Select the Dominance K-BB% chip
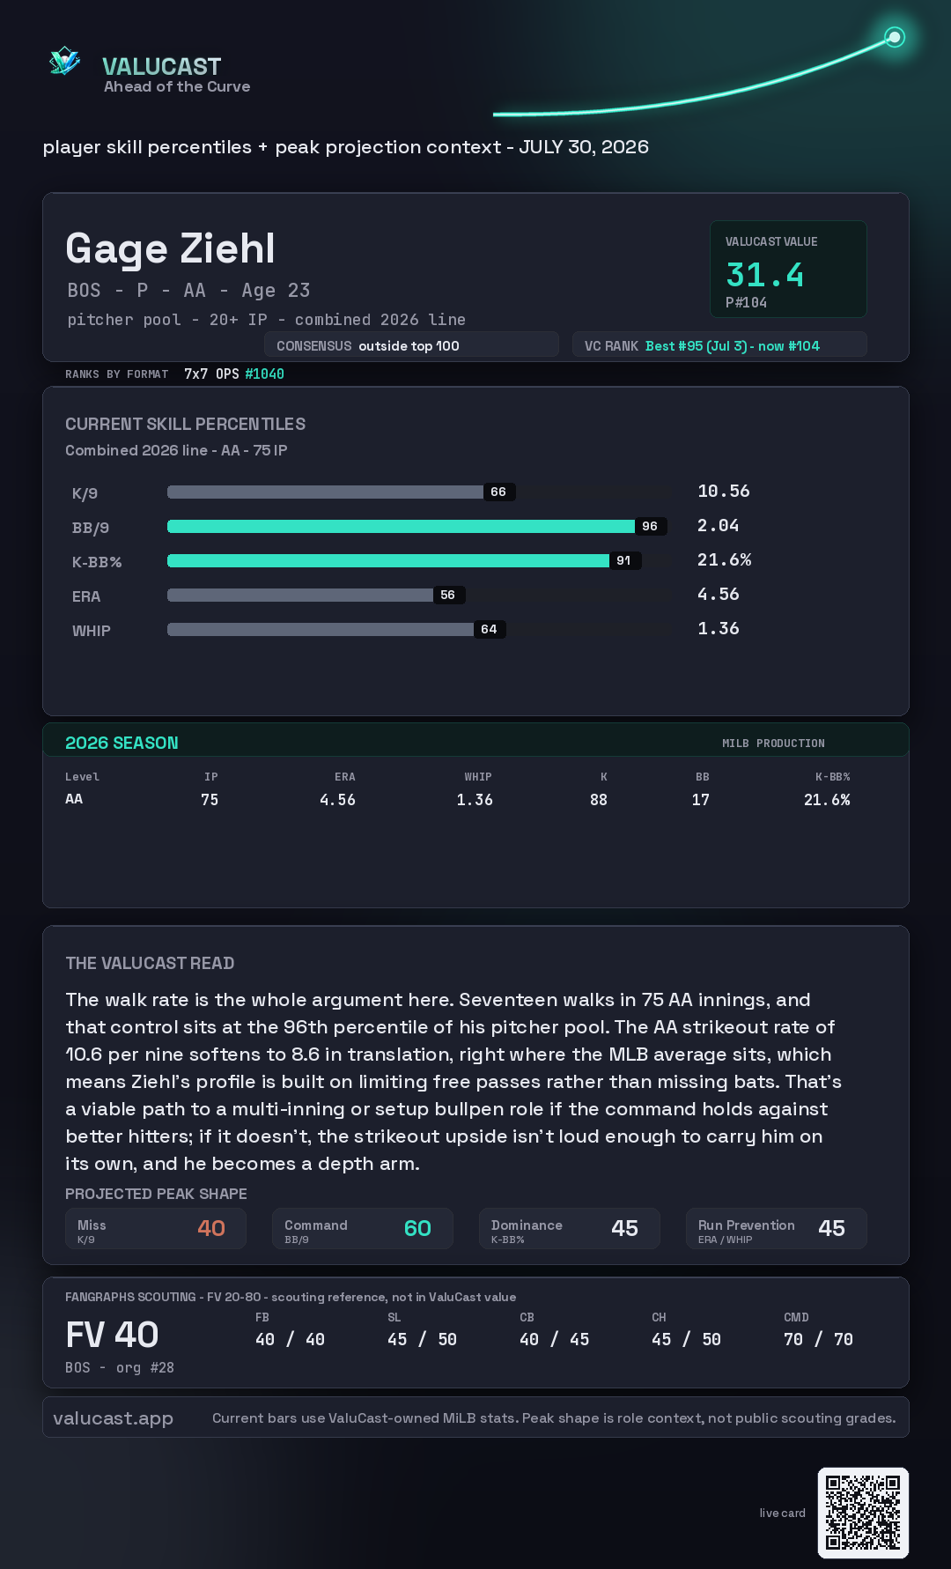This screenshot has height=1569, width=951. (570, 1228)
